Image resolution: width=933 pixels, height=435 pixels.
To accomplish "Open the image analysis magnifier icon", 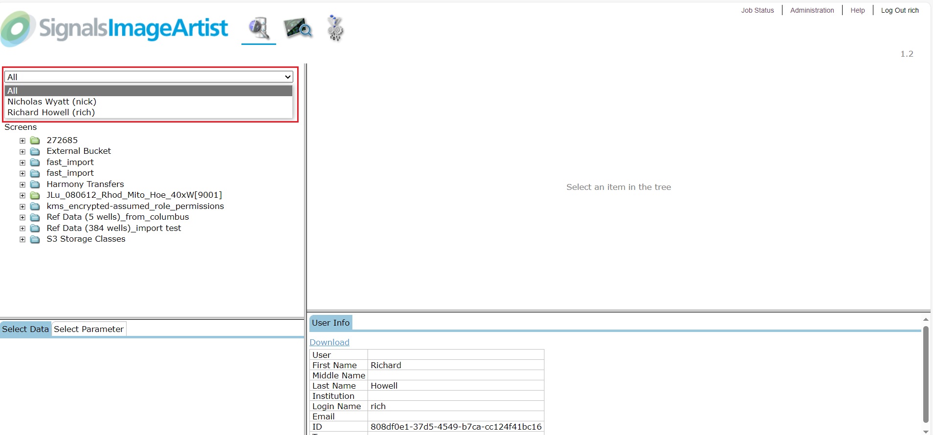I will click(298, 28).
